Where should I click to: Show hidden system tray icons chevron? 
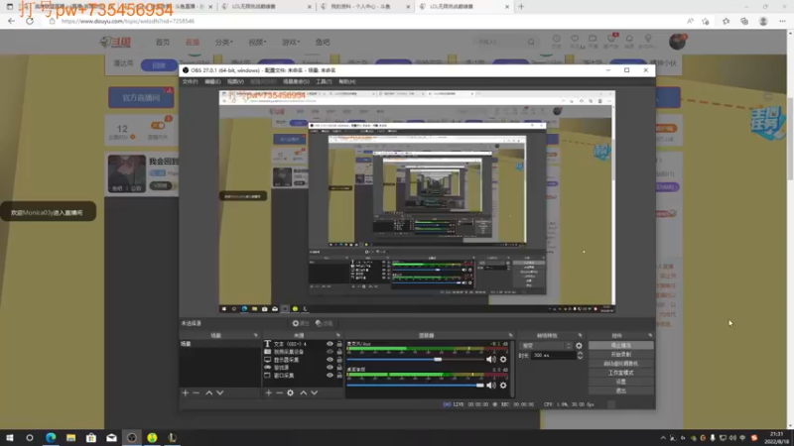(x=663, y=438)
